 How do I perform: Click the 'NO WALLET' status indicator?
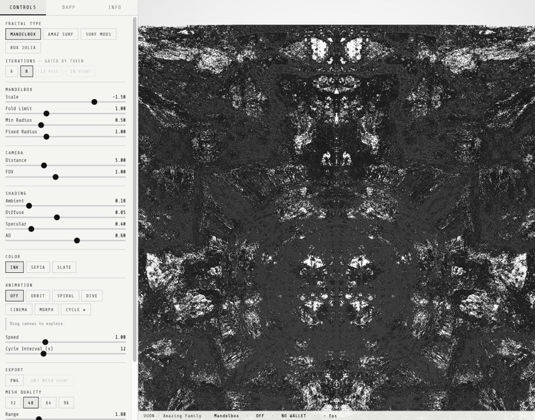[x=294, y=416]
